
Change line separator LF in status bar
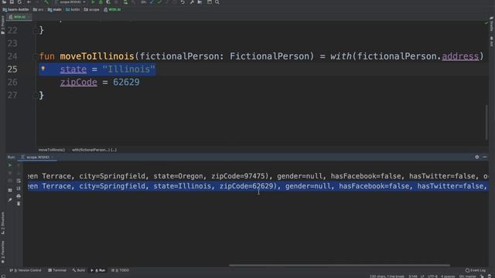pos(422,276)
